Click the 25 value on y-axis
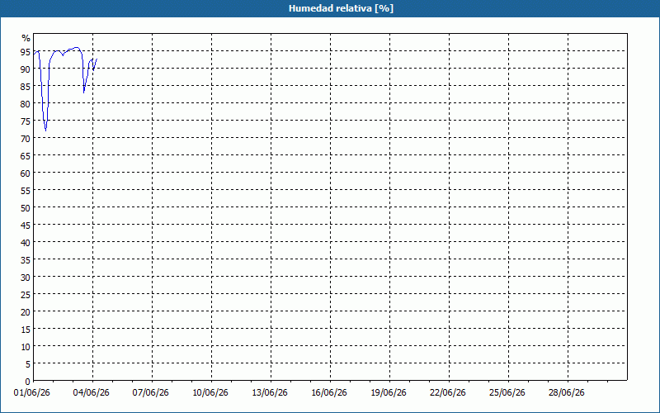Image resolution: width=660 pixels, height=413 pixels. [x=26, y=295]
